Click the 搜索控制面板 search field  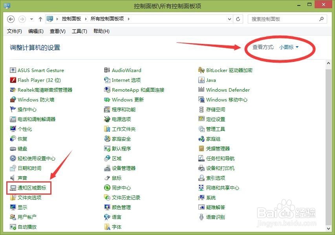(287, 19)
